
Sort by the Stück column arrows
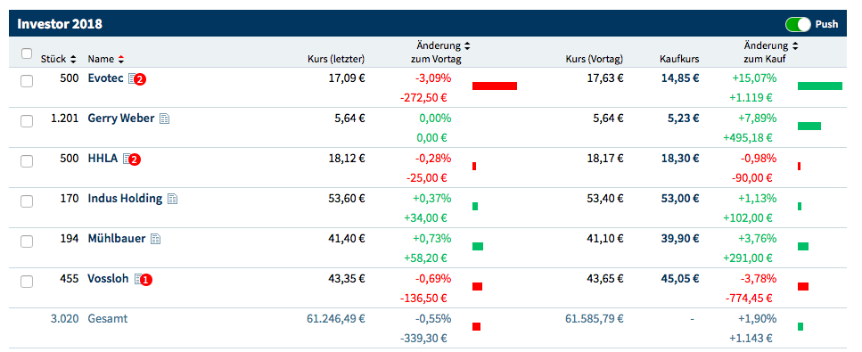pos(73,59)
